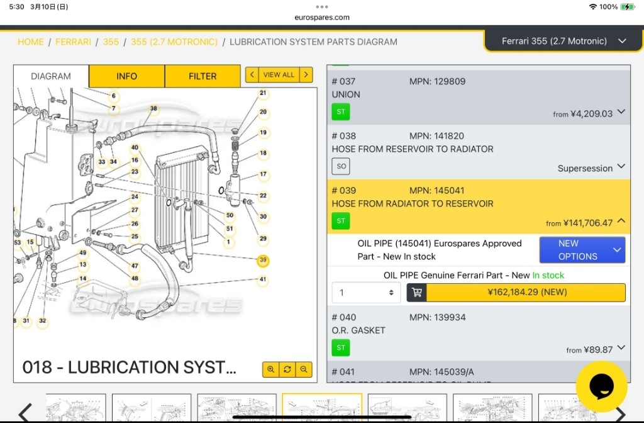This screenshot has width=644, height=423.
Task: Click the SO badge for part 038
Action: [340, 166]
